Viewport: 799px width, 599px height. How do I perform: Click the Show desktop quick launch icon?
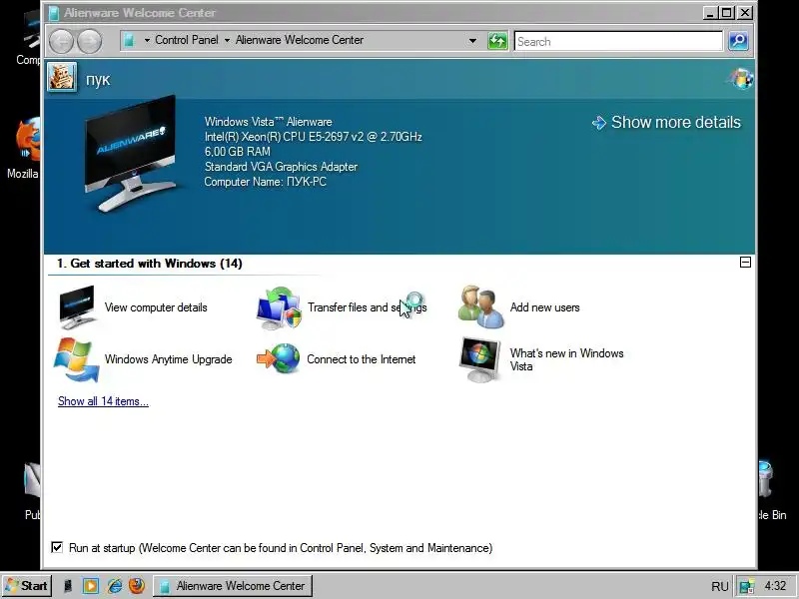click(x=68, y=586)
